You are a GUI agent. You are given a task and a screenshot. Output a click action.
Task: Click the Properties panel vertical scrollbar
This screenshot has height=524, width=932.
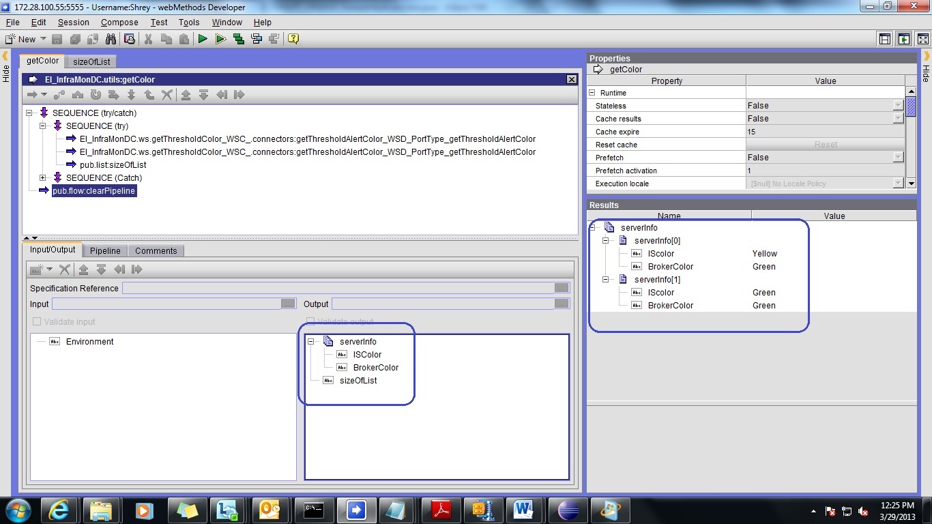(911, 137)
